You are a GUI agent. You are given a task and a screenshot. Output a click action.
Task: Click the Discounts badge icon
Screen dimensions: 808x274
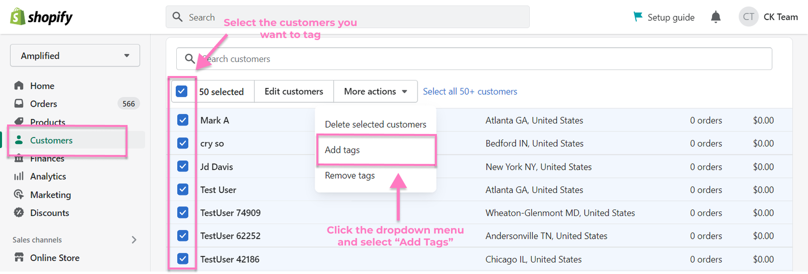click(x=19, y=213)
